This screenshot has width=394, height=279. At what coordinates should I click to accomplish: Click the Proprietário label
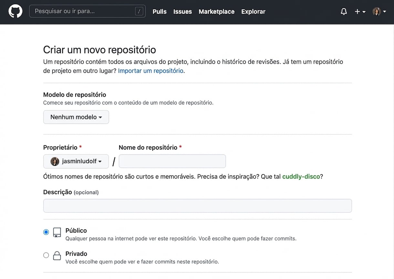coord(60,147)
